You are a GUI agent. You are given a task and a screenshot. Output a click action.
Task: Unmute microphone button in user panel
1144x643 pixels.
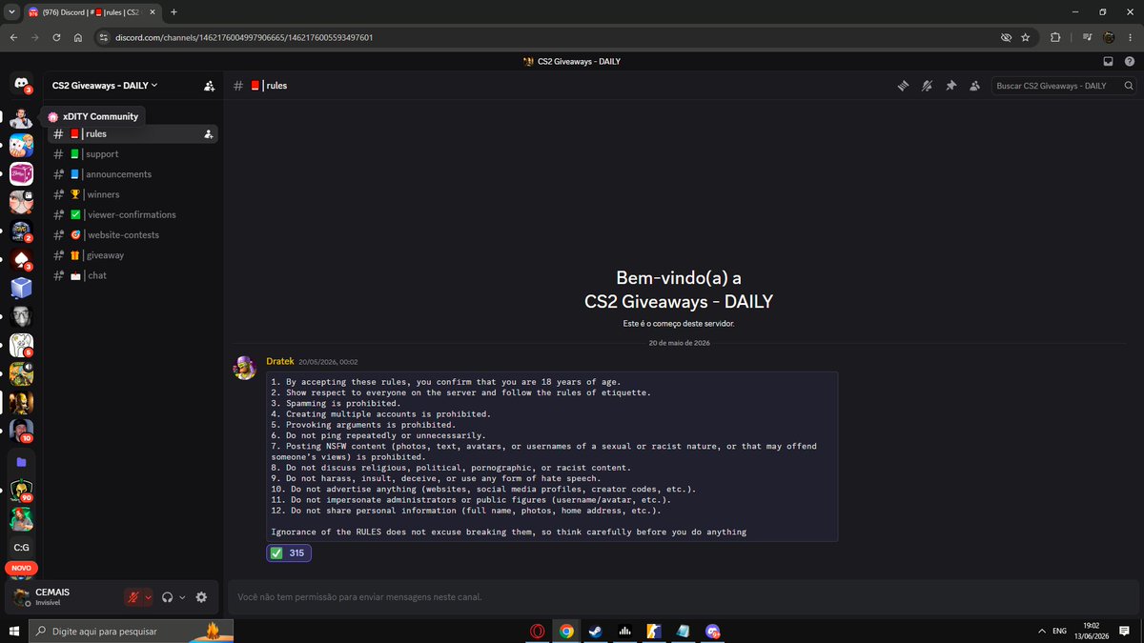click(x=134, y=597)
